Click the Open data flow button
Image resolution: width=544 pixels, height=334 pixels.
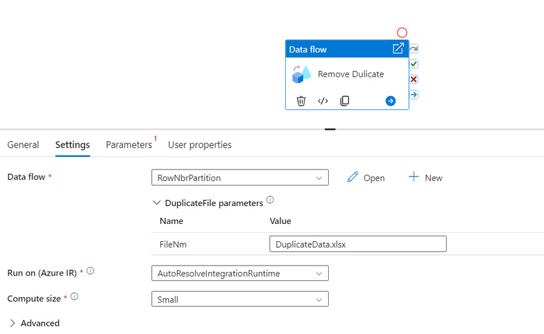click(366, 177)
